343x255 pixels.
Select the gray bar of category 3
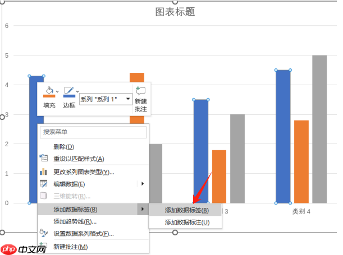tap(237, 159)
